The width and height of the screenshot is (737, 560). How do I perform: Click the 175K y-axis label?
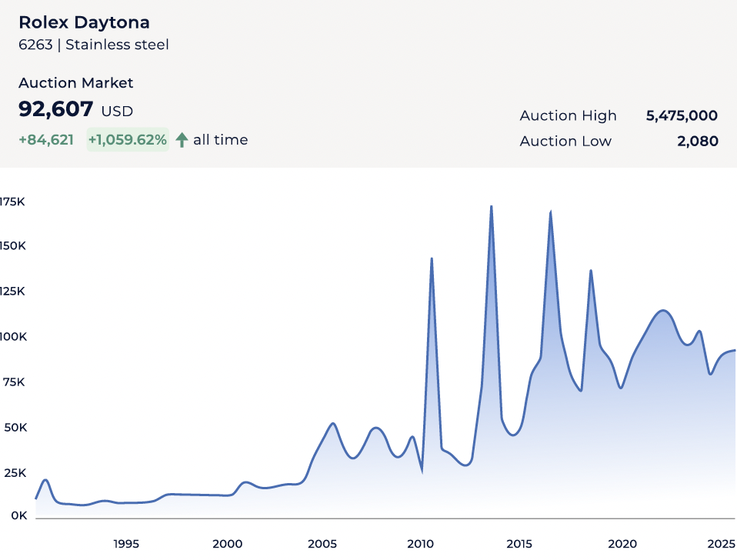tap(13, 202)
